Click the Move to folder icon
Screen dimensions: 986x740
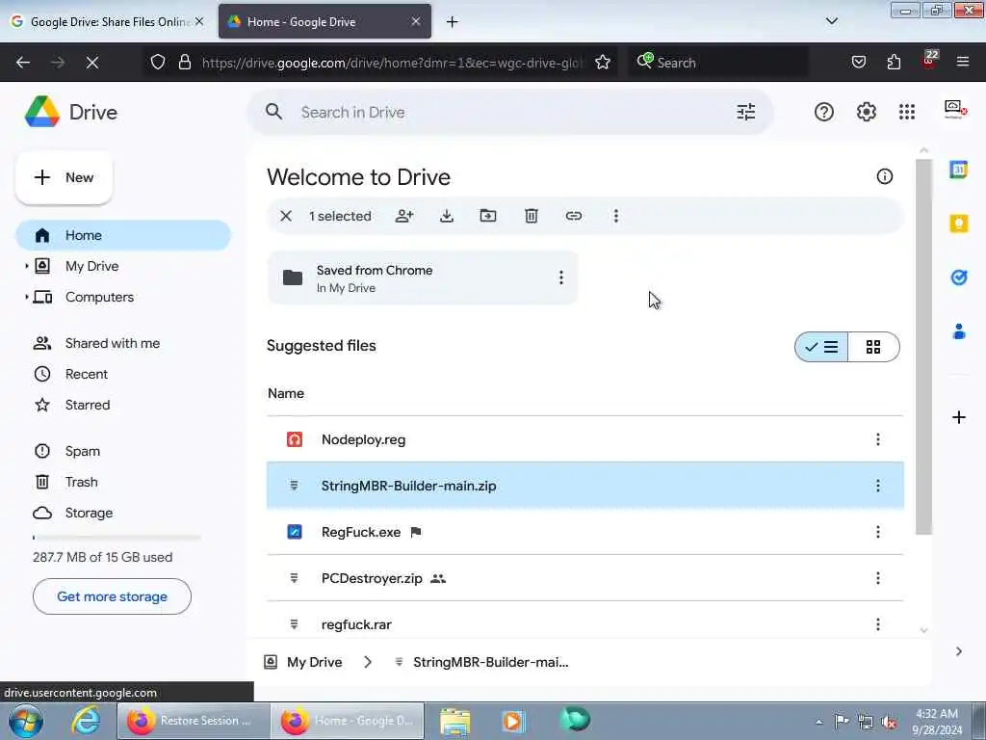[x=488, y=216]
